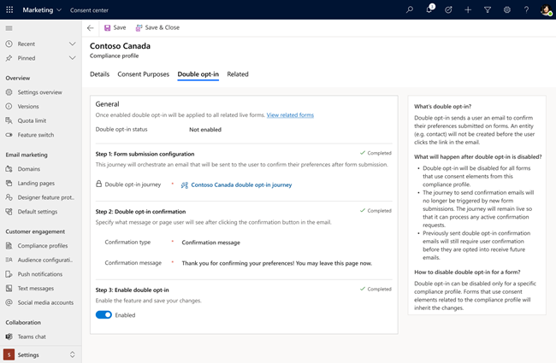Open the notifications bell icon
556x363 pixels.
(x=429, y=9)
